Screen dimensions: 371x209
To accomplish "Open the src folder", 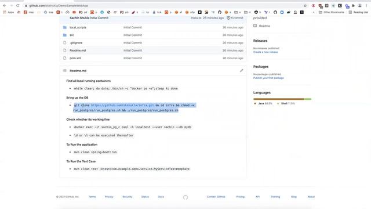I will (x=72, y=35).
